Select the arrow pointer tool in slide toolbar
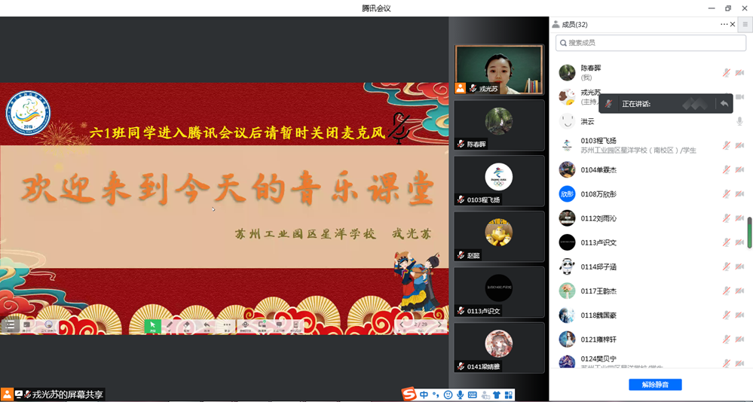Viewport: 753px width, 402px height. coord(152,325)
